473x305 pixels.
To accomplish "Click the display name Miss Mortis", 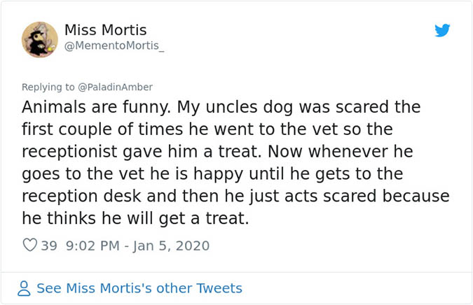I will [x=105, y=29].
